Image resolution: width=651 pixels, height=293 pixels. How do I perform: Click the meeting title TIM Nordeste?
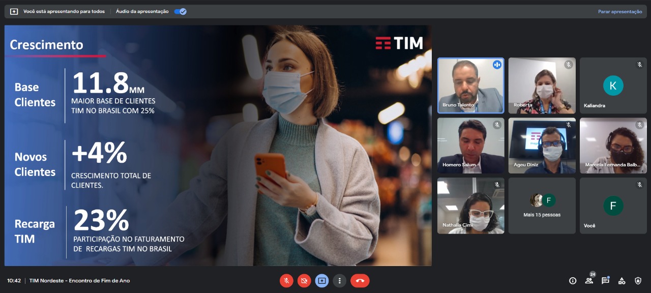79,281
